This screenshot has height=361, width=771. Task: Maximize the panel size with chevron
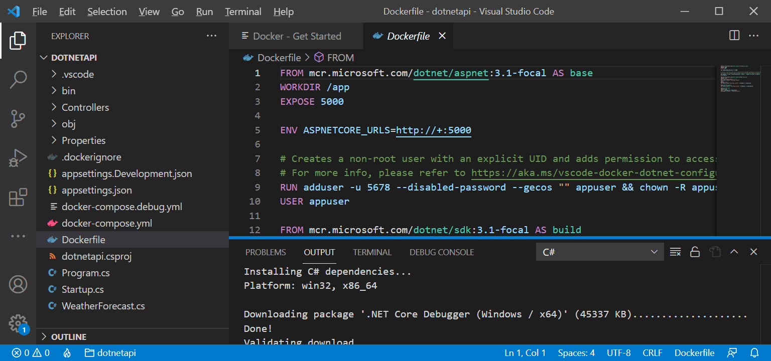click(734, 252)
